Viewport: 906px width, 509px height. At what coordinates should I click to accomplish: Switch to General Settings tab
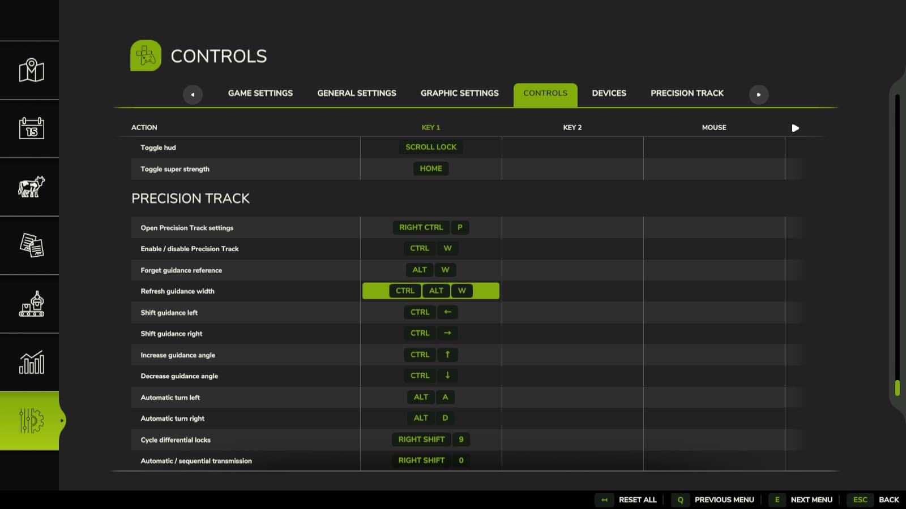pyautogui.click(x=357, y=93)
